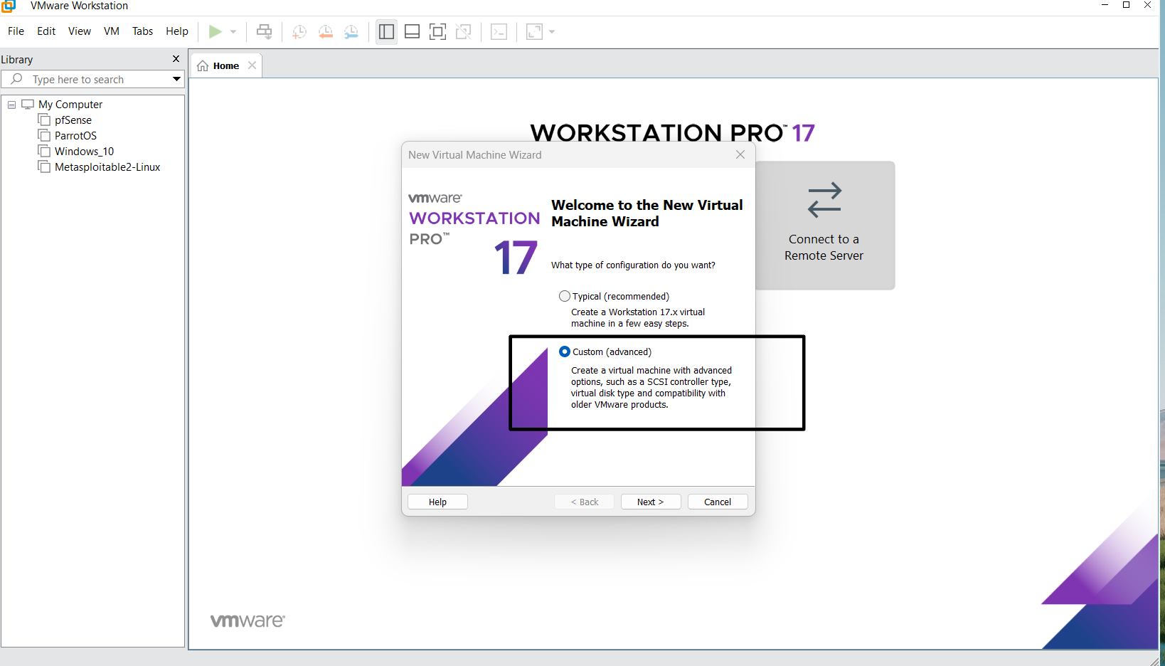Click the wizard Help button
The image size is (1165, 666).
click(x=437, y=502)
